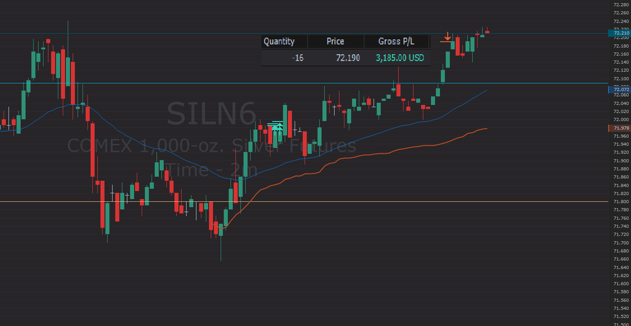Click the 72.210 last price marker
This screenshot has height=326, width=631.
coord(620,33)
